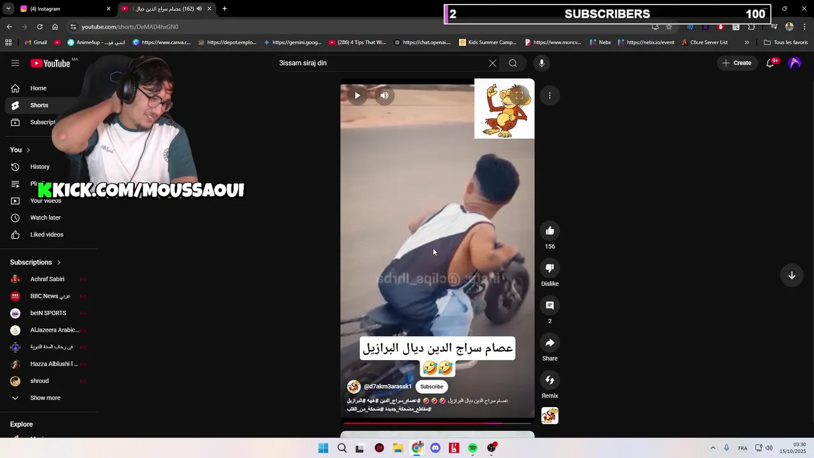The height and width of the screenshot is (458, 814).
Task: Open Tous les favoris folder
Action: point(785,43)
